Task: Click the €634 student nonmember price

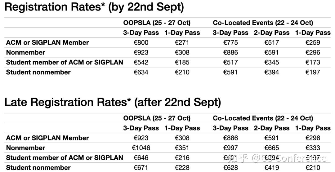Action: pyautogui.click(x=141, y=72)
